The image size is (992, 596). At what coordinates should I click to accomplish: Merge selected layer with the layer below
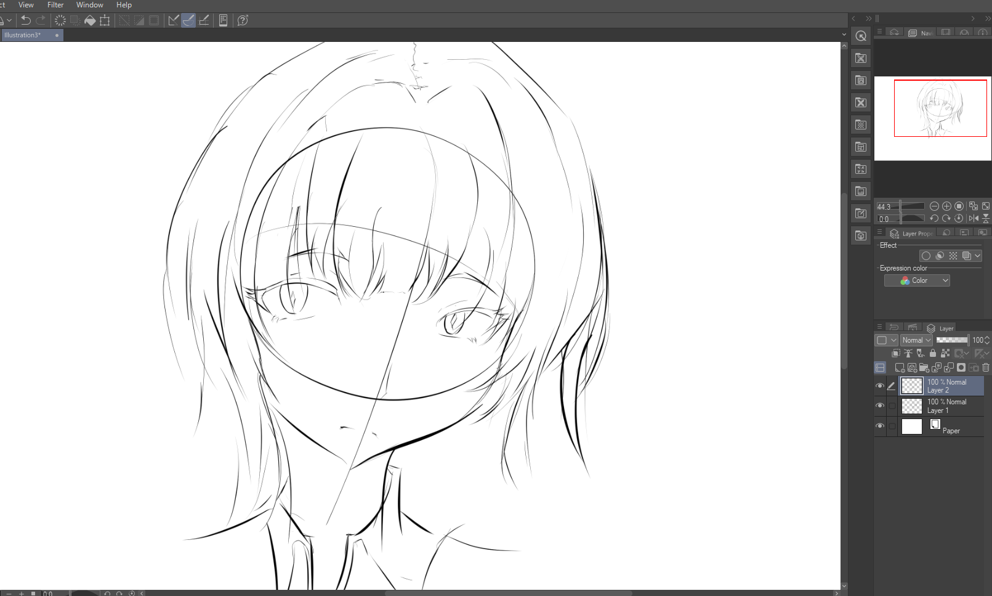pos(949,367)
